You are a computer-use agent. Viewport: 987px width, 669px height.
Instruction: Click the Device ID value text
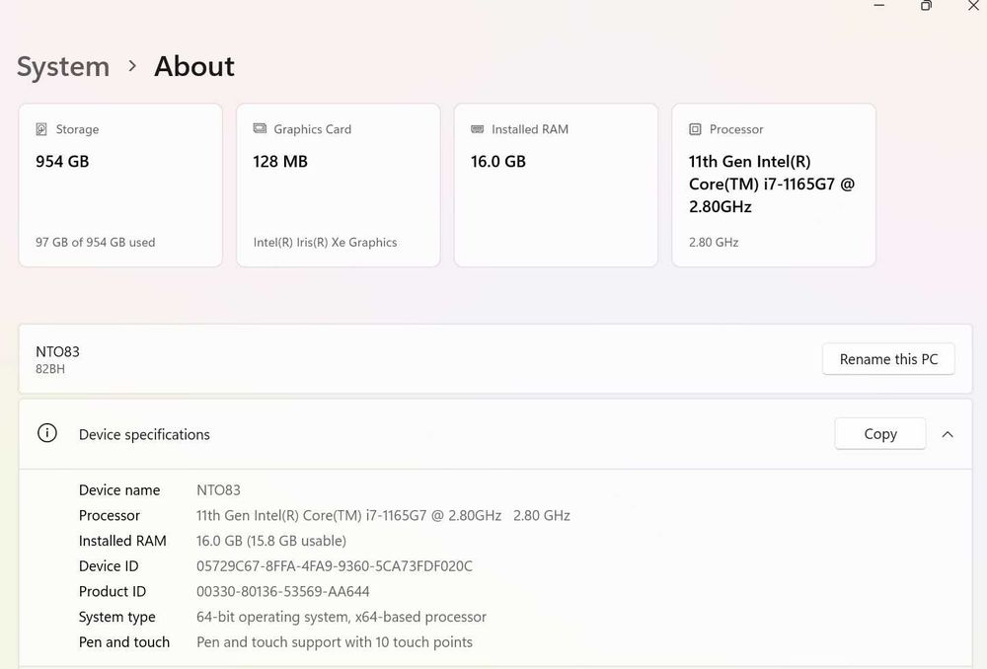(334, 566)
